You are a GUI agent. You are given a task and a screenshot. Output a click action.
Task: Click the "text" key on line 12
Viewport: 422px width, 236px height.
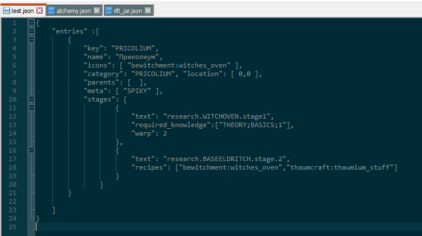coord(143,116)
